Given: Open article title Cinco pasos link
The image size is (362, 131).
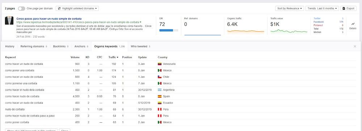Looking at the screenshot, I should 49,19.
